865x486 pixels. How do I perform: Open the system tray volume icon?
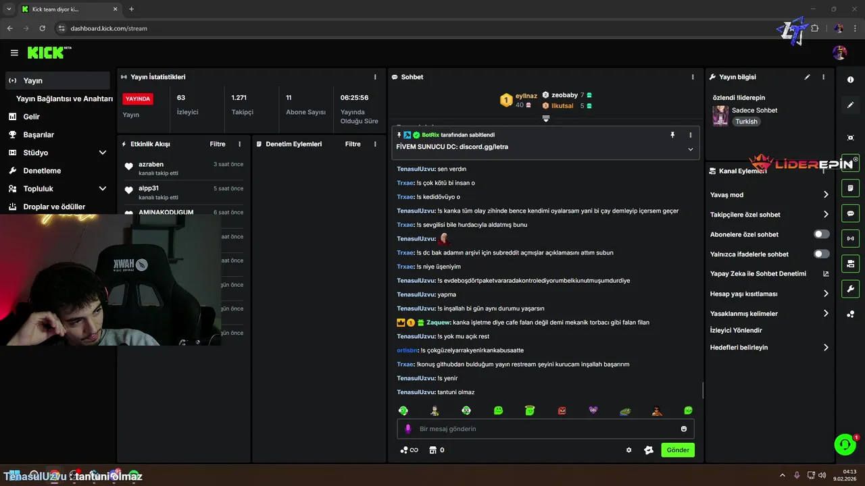(822, 475)
